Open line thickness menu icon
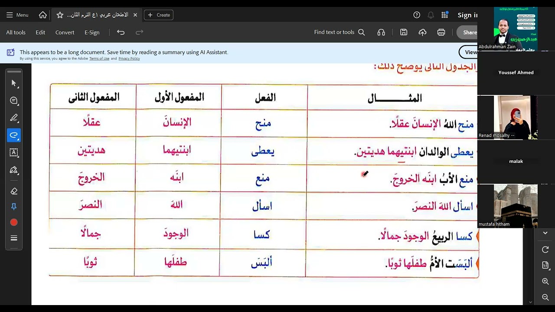This screenshot has width=555, height=312. [14, 238]
